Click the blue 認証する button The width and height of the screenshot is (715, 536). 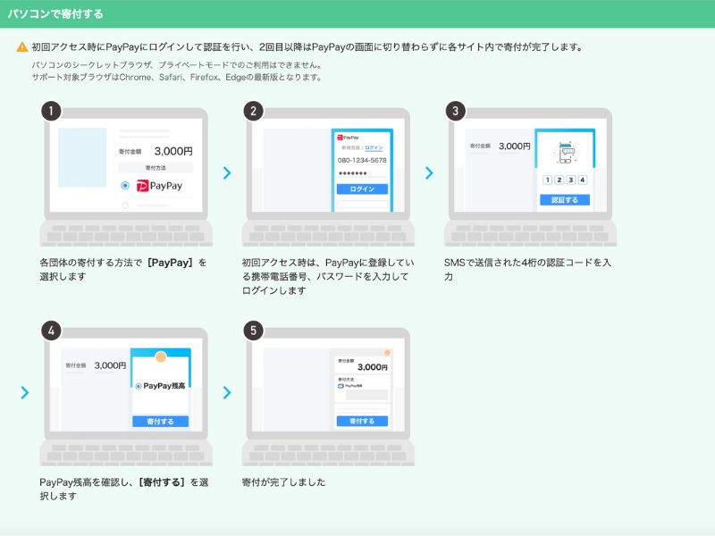tap(565, 199)
